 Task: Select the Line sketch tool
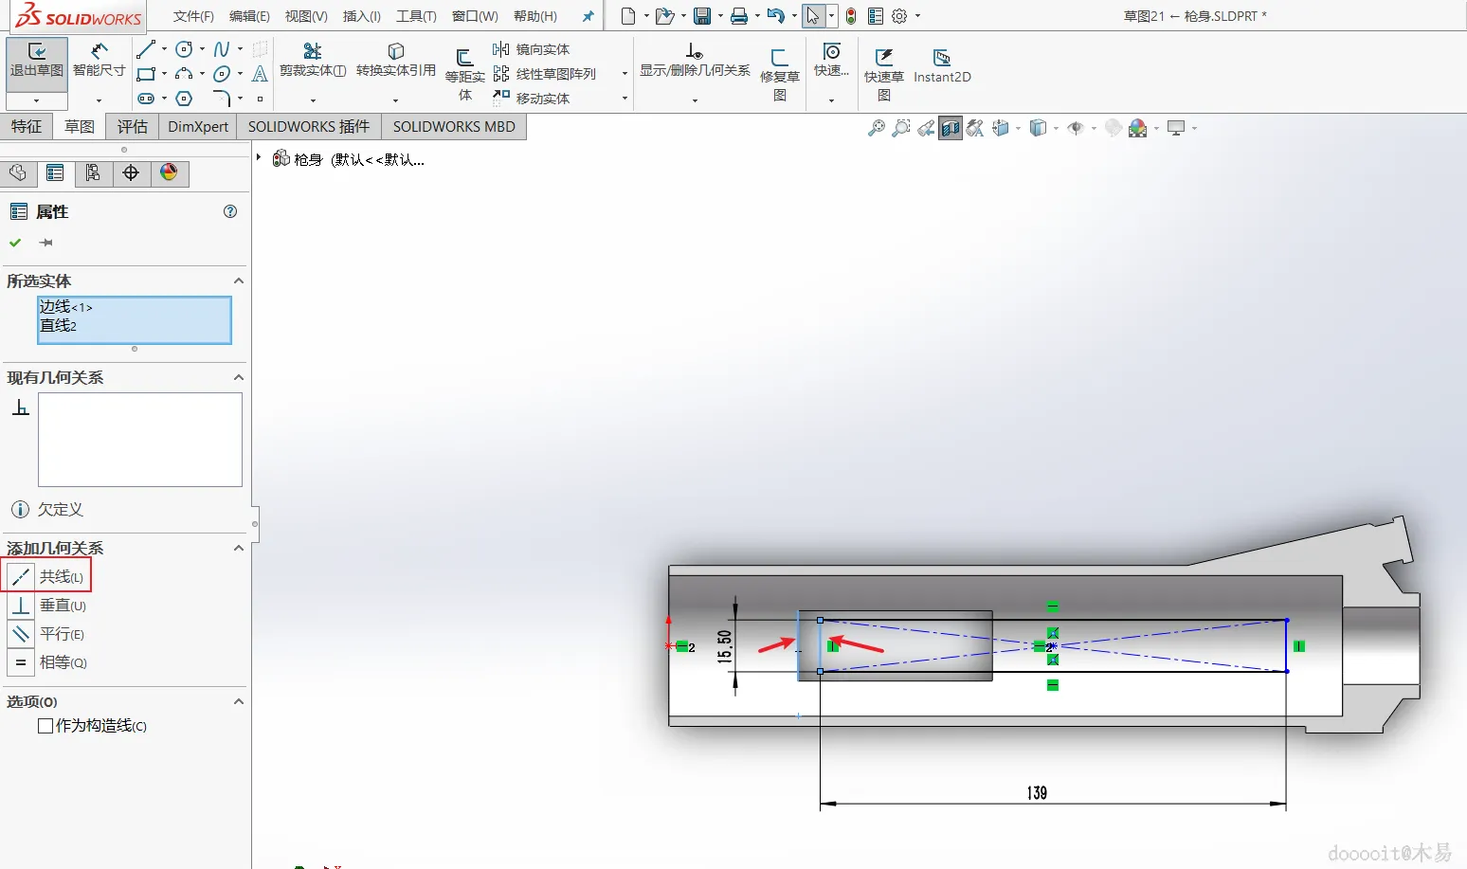tap(145, 49)
